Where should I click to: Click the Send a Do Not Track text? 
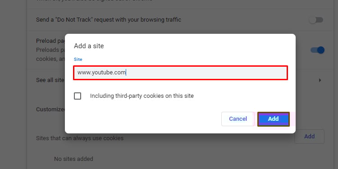pyautogui.click(x=109, y=20)
